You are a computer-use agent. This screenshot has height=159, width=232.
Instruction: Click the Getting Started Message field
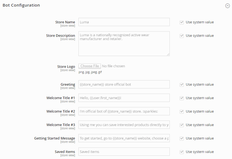point(124,138)
